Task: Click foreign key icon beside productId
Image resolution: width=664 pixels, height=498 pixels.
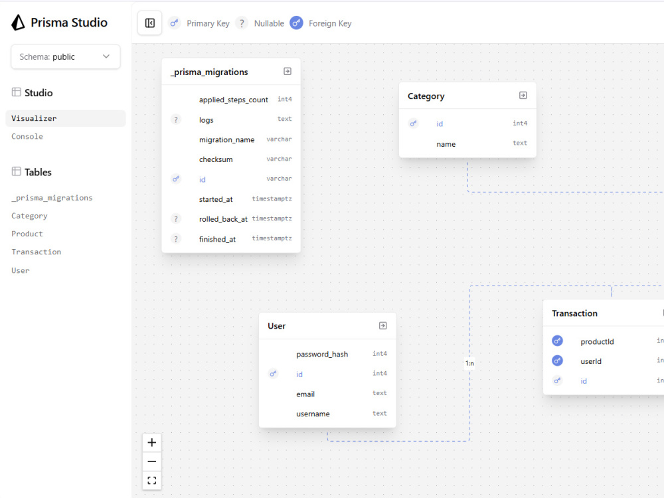Action: click(x=557, y=341)
